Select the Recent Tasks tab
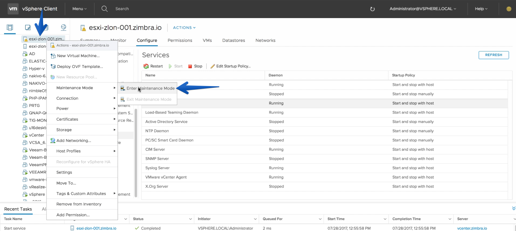516x231 pixels. click(x=18, y=209)
